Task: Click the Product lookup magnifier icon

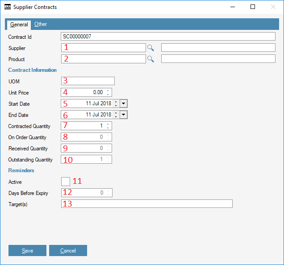Action: point(151,59)
